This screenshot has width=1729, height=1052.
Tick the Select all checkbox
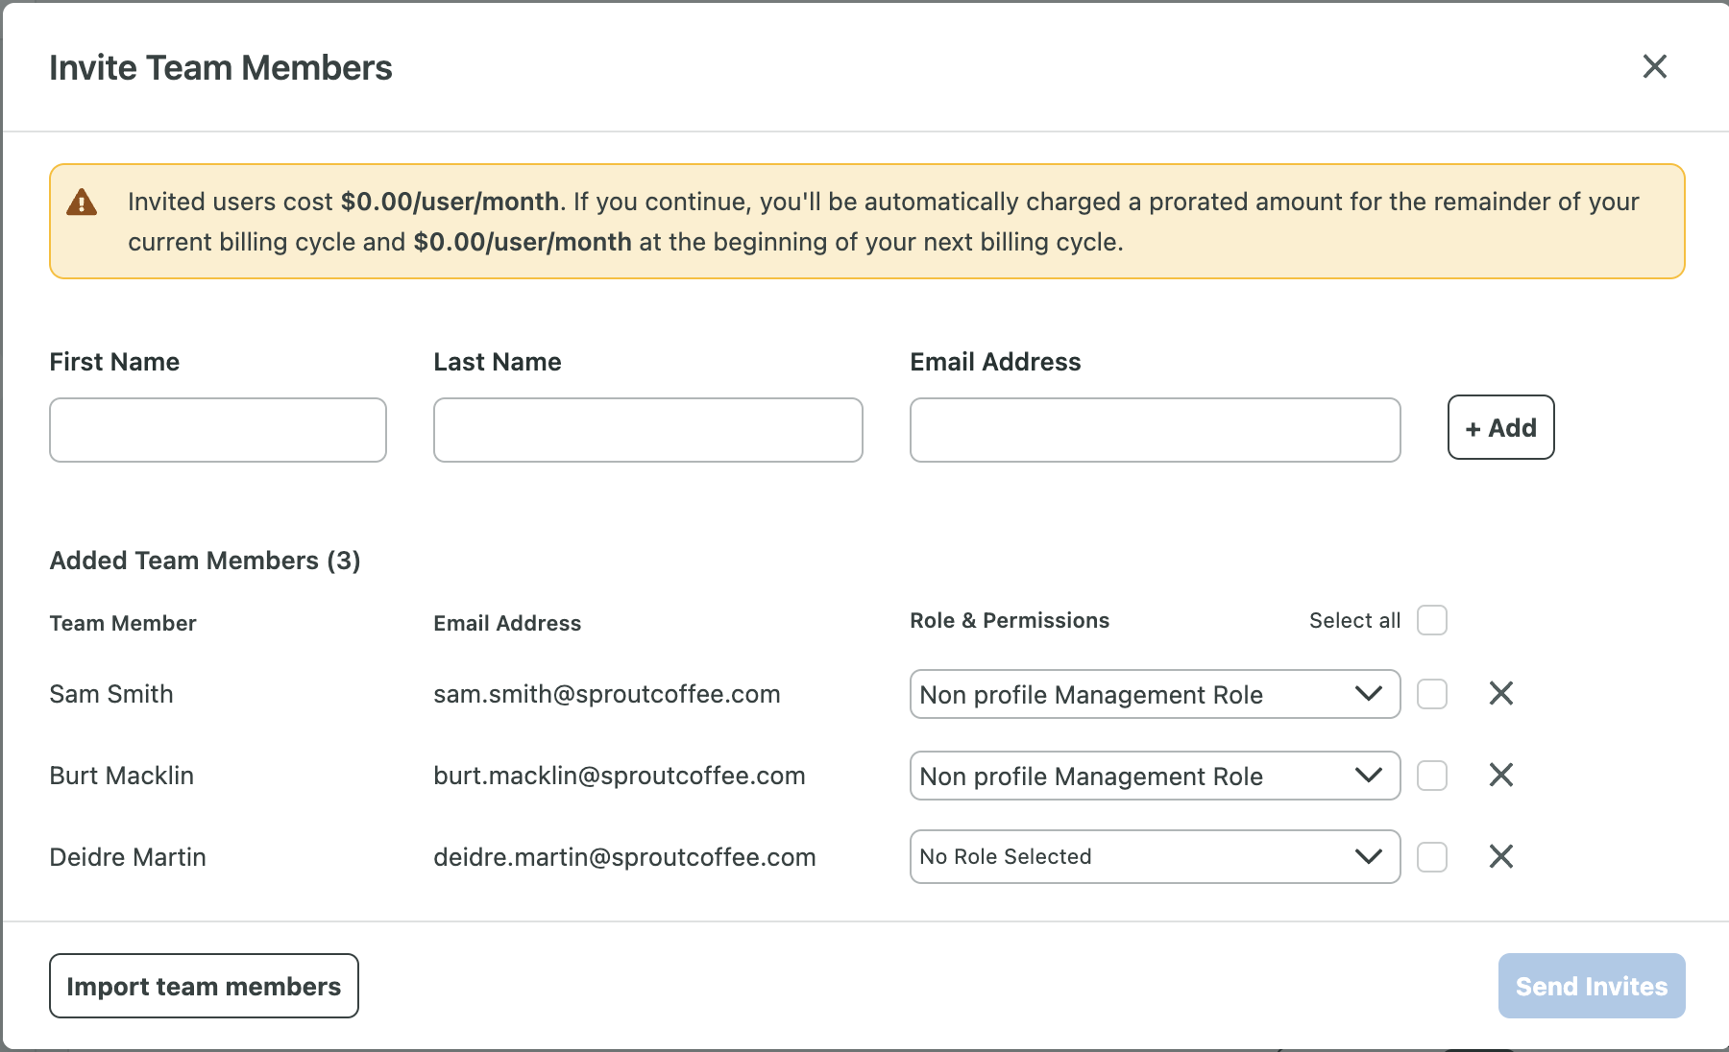(x=1431, y=620)
